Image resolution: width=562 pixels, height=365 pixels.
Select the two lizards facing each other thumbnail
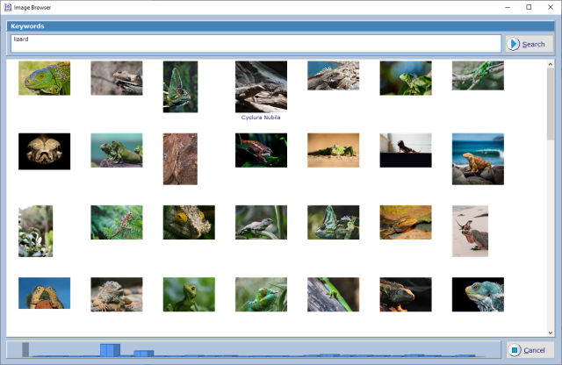(45, 293)
